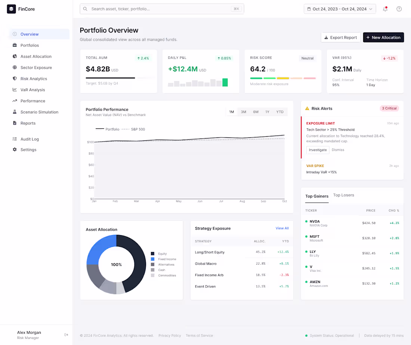Collapse the date range dropdown chevron
The height and width of the screenshot is (345, 411).
click(371, 9)
